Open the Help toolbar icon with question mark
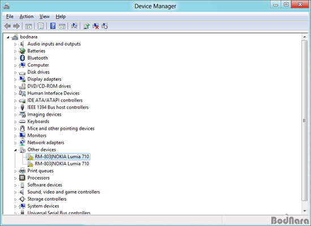This screenshot has width=311, height=226. click(53, 26)
